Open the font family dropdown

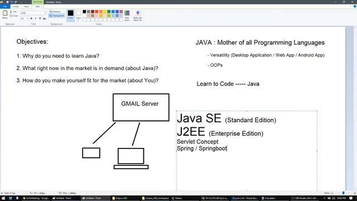pyautogui.click(x=45, y=13)
